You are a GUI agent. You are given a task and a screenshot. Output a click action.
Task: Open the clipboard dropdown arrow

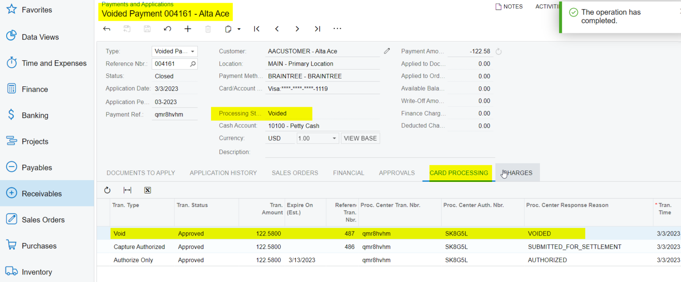[x=239, y=29]
